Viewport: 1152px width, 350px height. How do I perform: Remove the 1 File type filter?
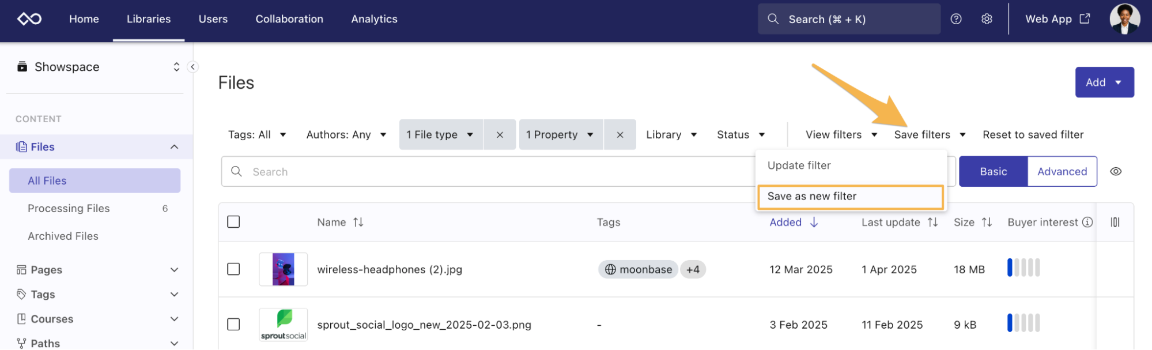click(x=500, y=135)
